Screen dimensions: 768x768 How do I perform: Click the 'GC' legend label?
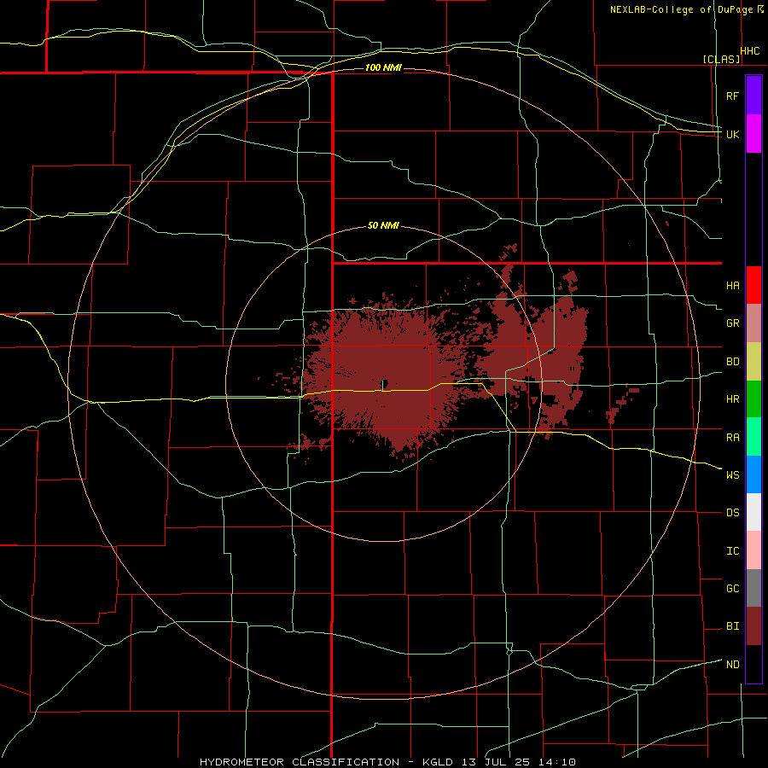click(733, 588)
